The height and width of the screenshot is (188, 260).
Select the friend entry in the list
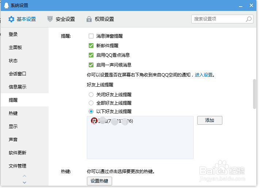pos(140,121)
